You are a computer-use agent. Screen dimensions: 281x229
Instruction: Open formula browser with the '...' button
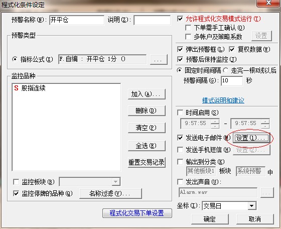(159, 60)
